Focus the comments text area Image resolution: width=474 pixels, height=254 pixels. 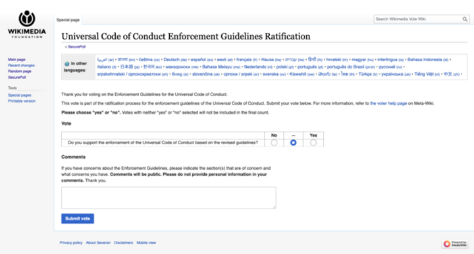(x=169, y=198)
